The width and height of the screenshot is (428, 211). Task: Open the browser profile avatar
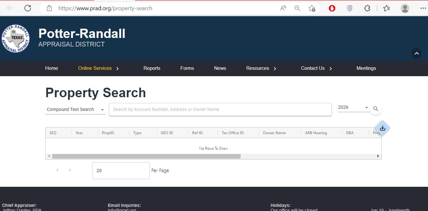pyautogui.click(x=405, y=8)
